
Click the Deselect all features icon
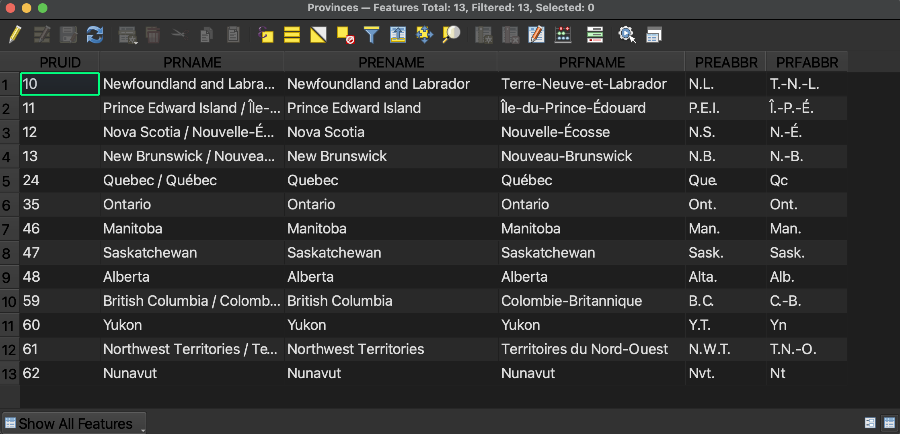click(345, 35)
